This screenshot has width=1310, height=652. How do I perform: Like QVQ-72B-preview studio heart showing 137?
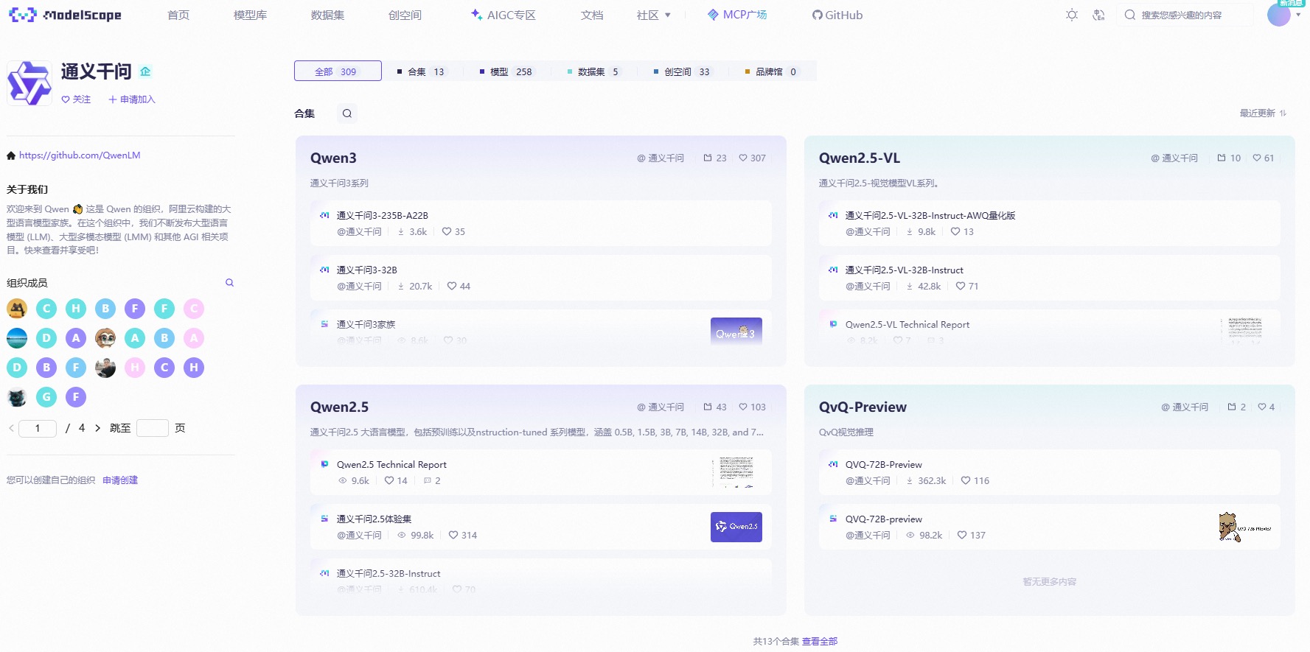coord(962,535)
